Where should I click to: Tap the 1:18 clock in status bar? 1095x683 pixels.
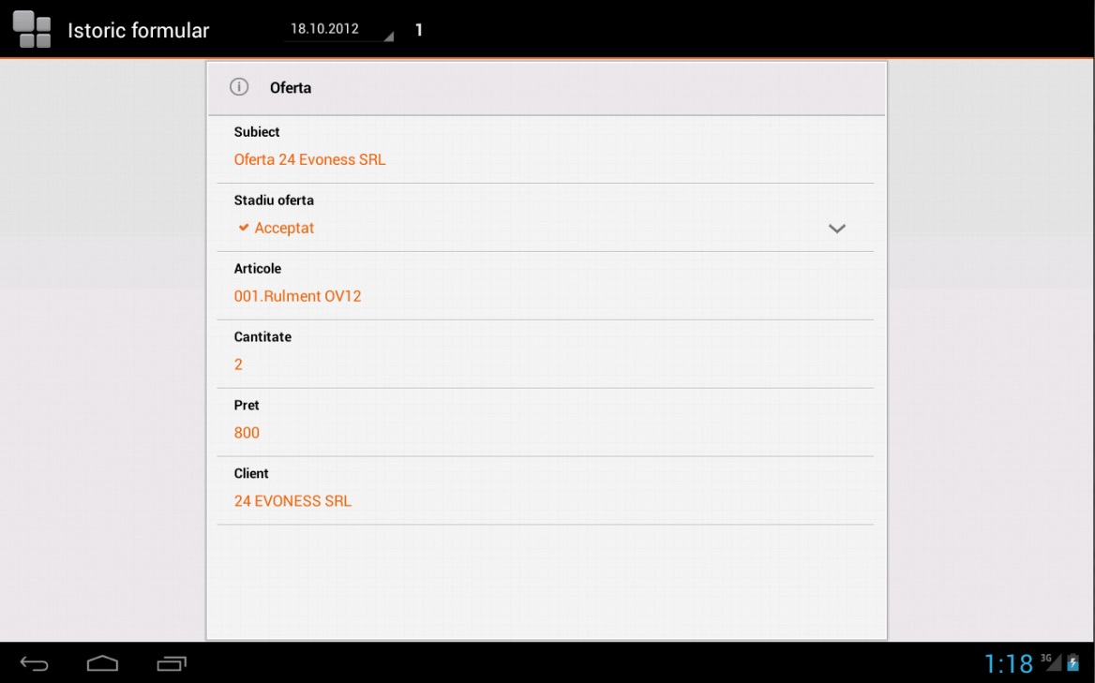tap(1009, 662)
